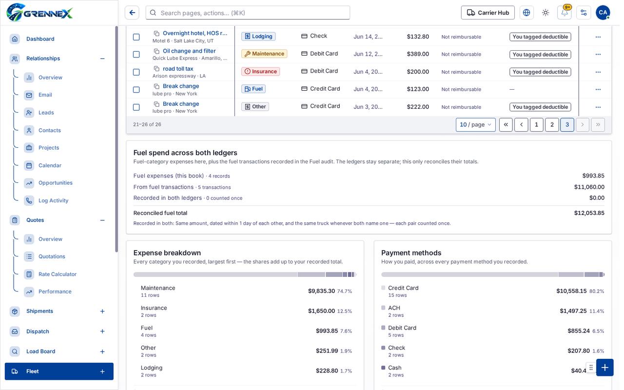Viewport: 624px width, 390px height.
Task: Grab the drag handle beside plus button
Action: click(591, 368)
